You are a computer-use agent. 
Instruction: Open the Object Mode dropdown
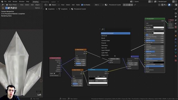tap(12, 5)
